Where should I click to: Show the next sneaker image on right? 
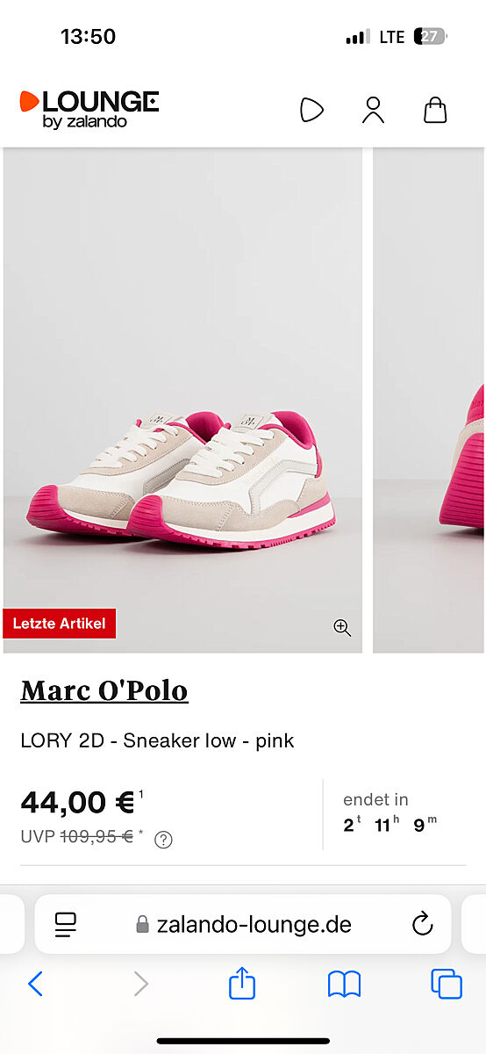pyautogui.click(x=429, y=401)
